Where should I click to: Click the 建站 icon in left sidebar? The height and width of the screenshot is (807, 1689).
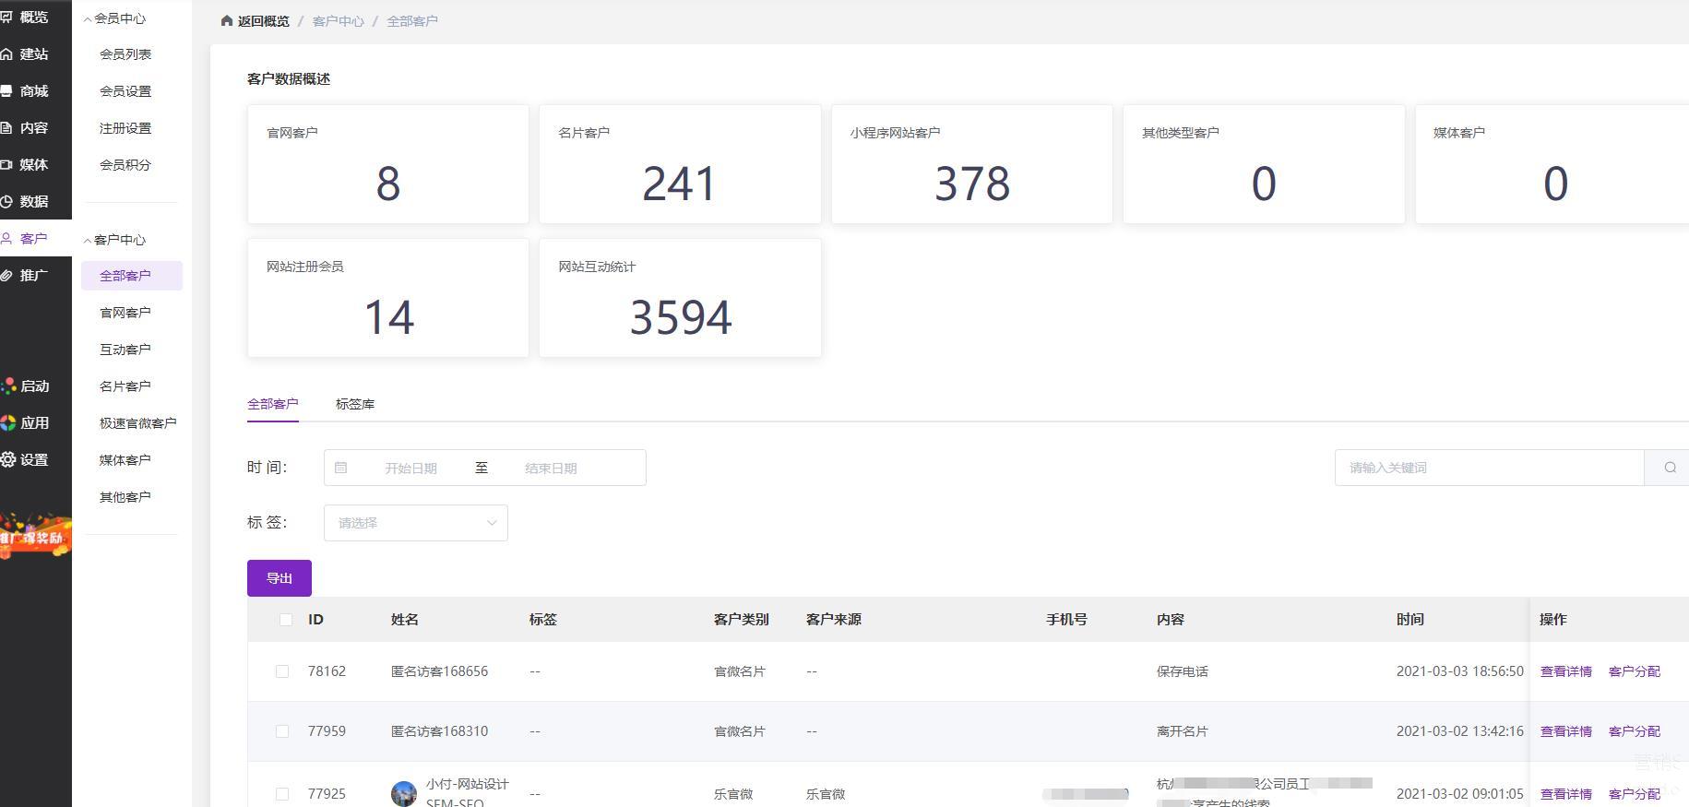click(6, 54)
